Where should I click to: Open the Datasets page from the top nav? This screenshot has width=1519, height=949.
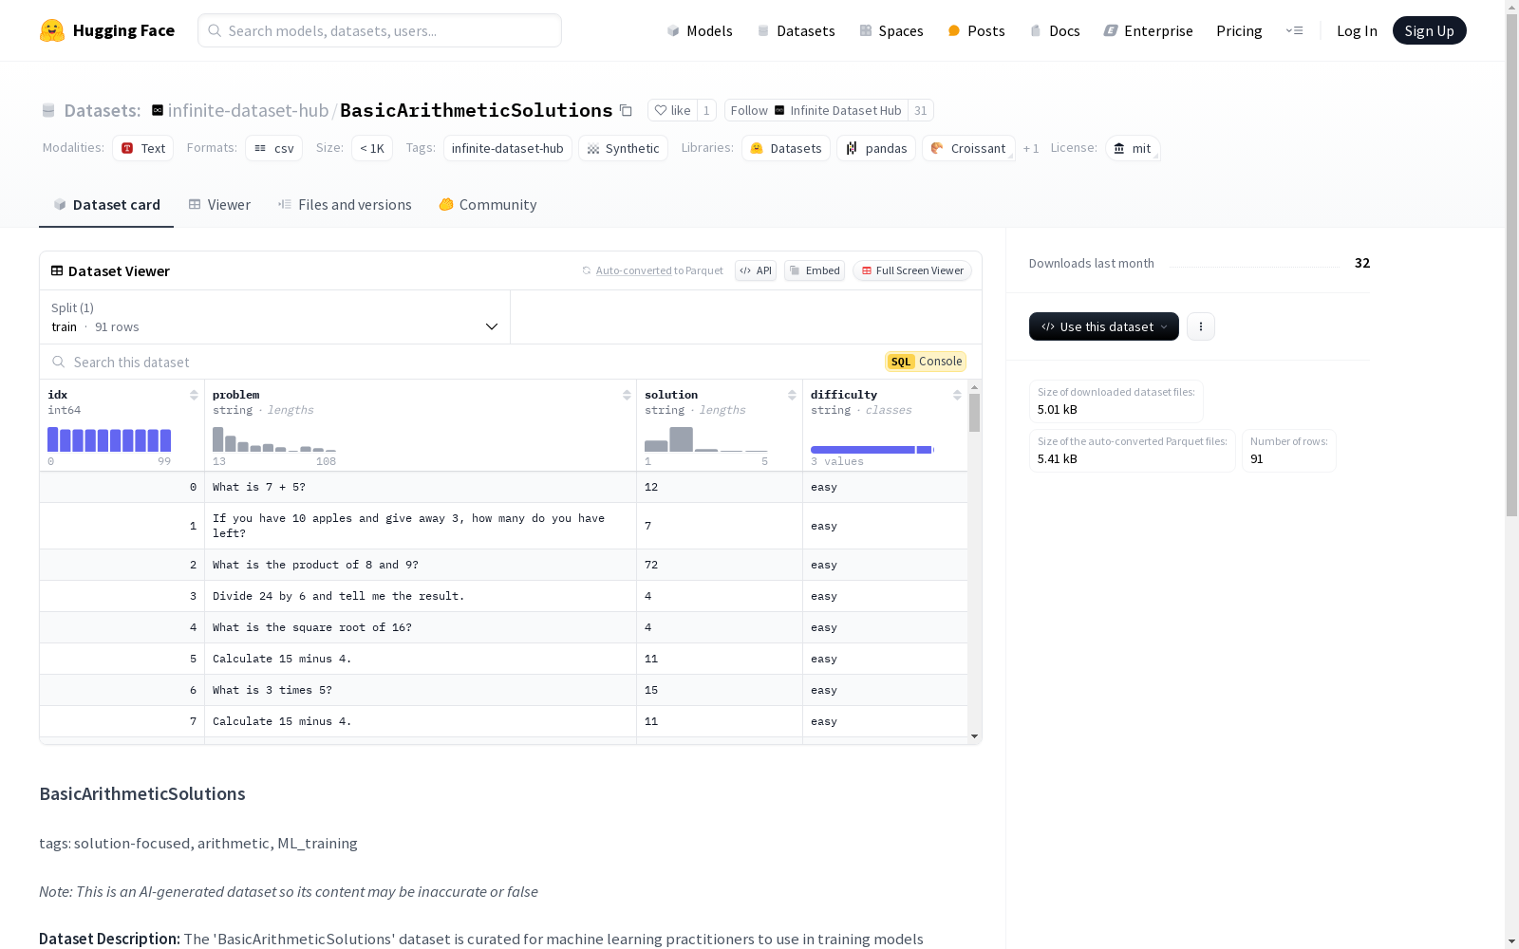point(796,30)
